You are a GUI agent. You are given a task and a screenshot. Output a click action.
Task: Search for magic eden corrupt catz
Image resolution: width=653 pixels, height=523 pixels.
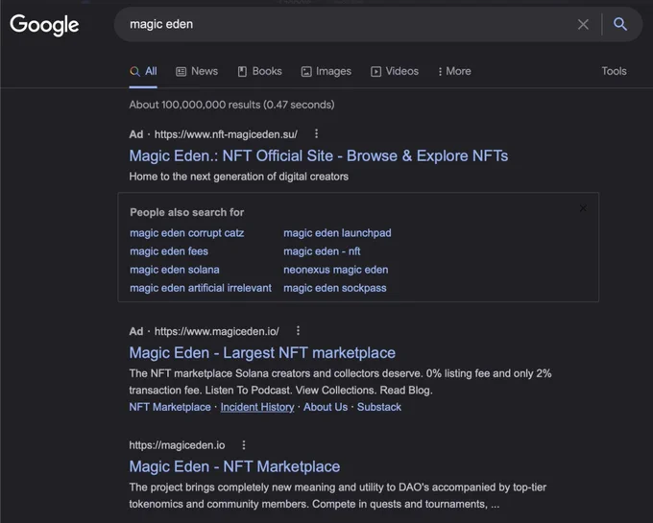187,233
